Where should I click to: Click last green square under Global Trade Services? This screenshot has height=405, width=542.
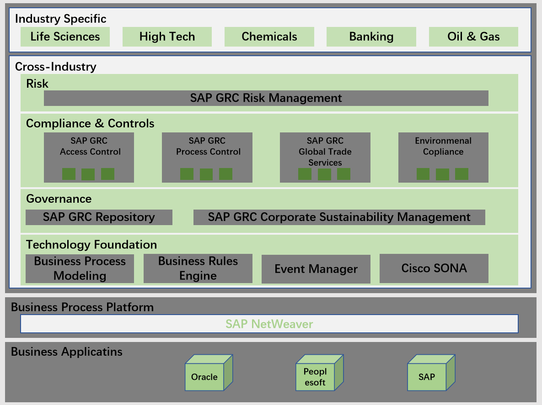click(x=343, y=174)
